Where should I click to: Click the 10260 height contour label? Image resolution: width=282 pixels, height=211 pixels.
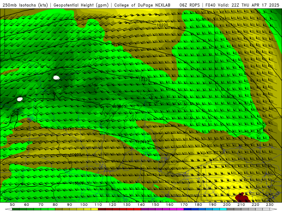[x=117, y=45]
